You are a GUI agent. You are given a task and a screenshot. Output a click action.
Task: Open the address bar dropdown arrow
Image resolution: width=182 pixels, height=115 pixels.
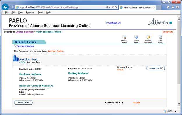[x=109, y=7]
